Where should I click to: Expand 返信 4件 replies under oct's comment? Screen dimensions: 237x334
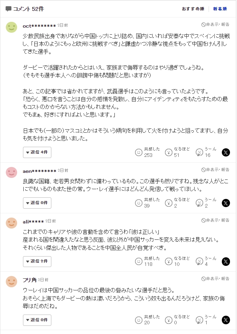pyautogui.click(x=37, y=152)
